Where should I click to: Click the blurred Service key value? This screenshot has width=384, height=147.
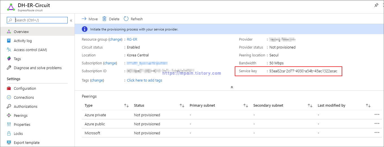click(x=303, y=71)
